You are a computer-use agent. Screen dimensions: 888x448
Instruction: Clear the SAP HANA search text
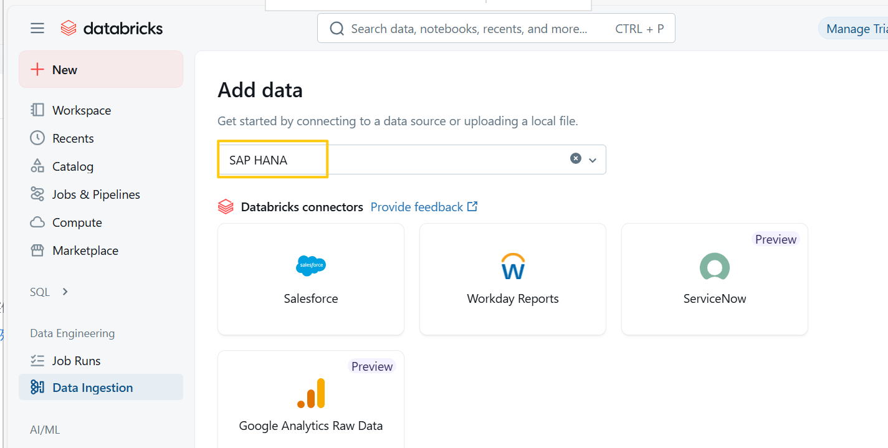point(576,158)
